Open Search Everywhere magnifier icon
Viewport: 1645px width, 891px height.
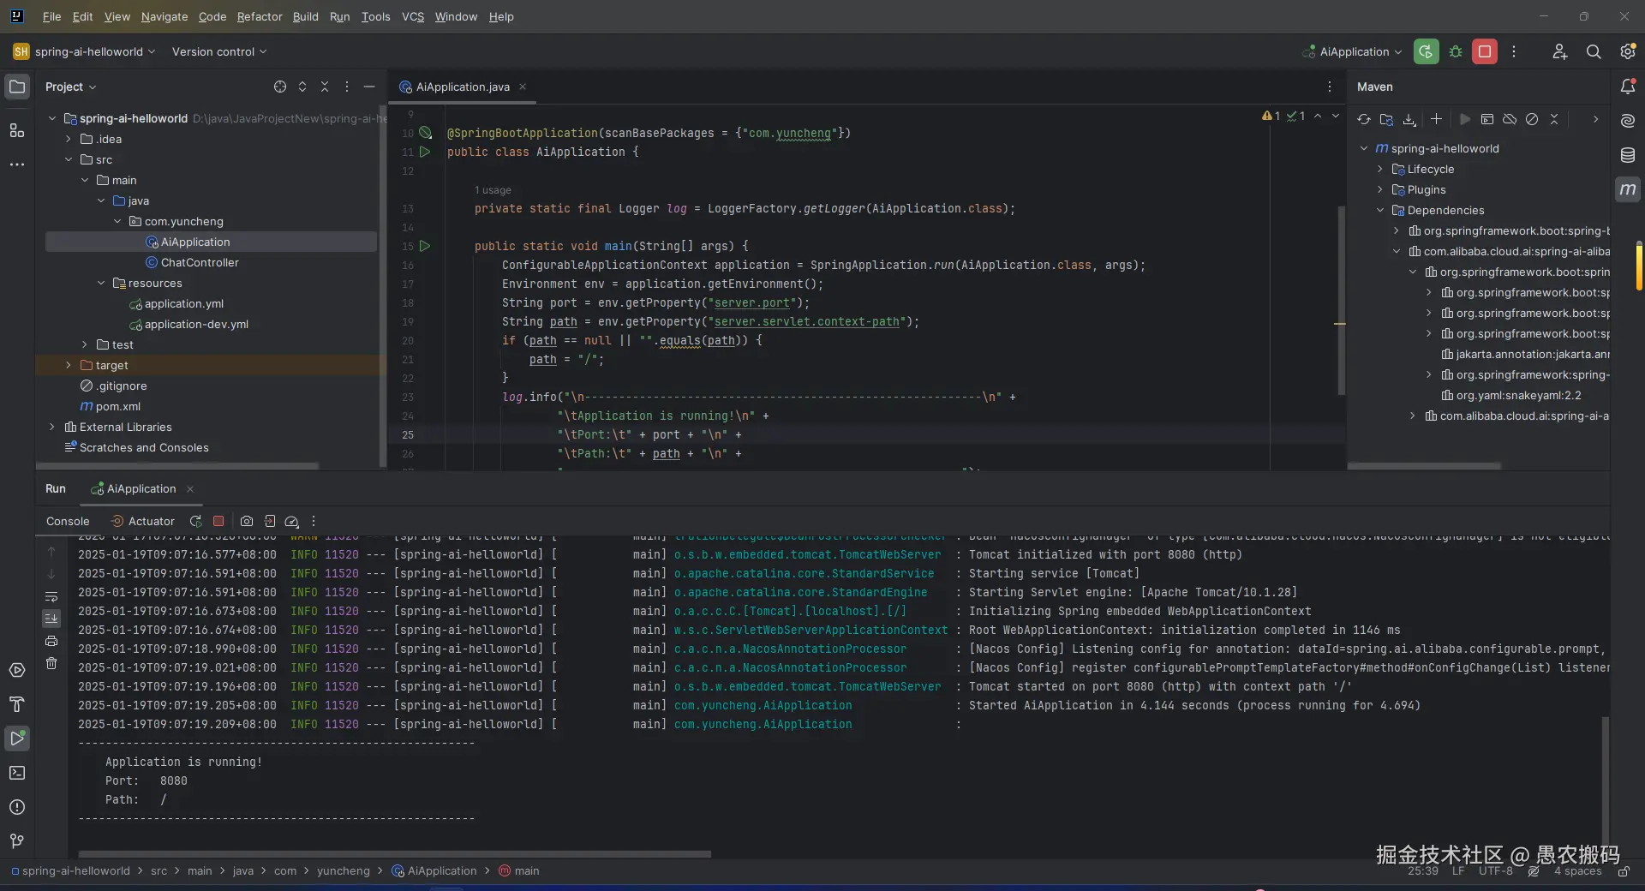[x=1593, y=51]
